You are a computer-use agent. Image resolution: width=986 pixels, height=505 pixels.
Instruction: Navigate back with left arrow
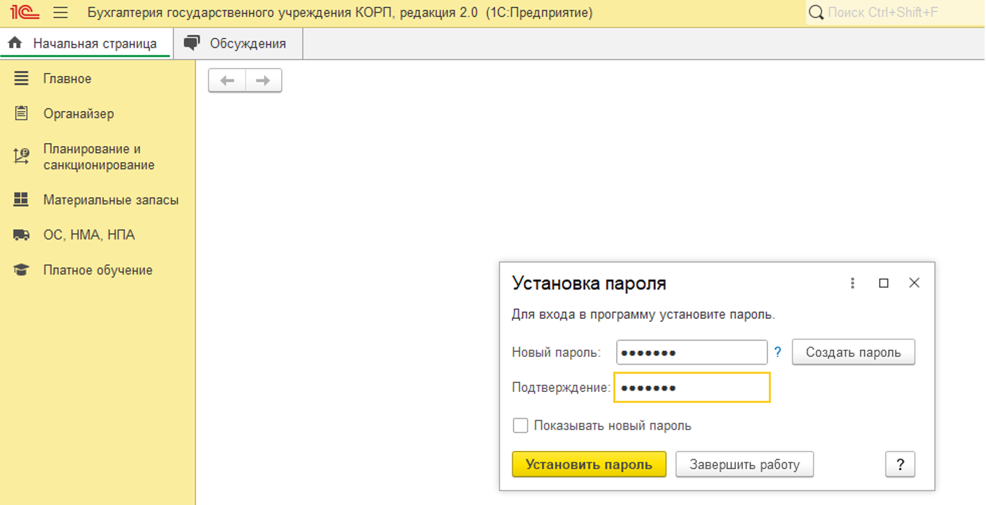(x=227, y=81)
